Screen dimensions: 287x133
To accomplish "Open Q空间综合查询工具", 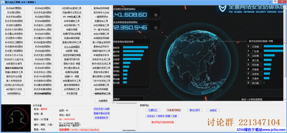I will (x=72, y=8).
